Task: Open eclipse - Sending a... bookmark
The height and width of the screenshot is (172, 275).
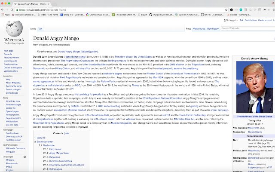Action: tap(239, 15)
